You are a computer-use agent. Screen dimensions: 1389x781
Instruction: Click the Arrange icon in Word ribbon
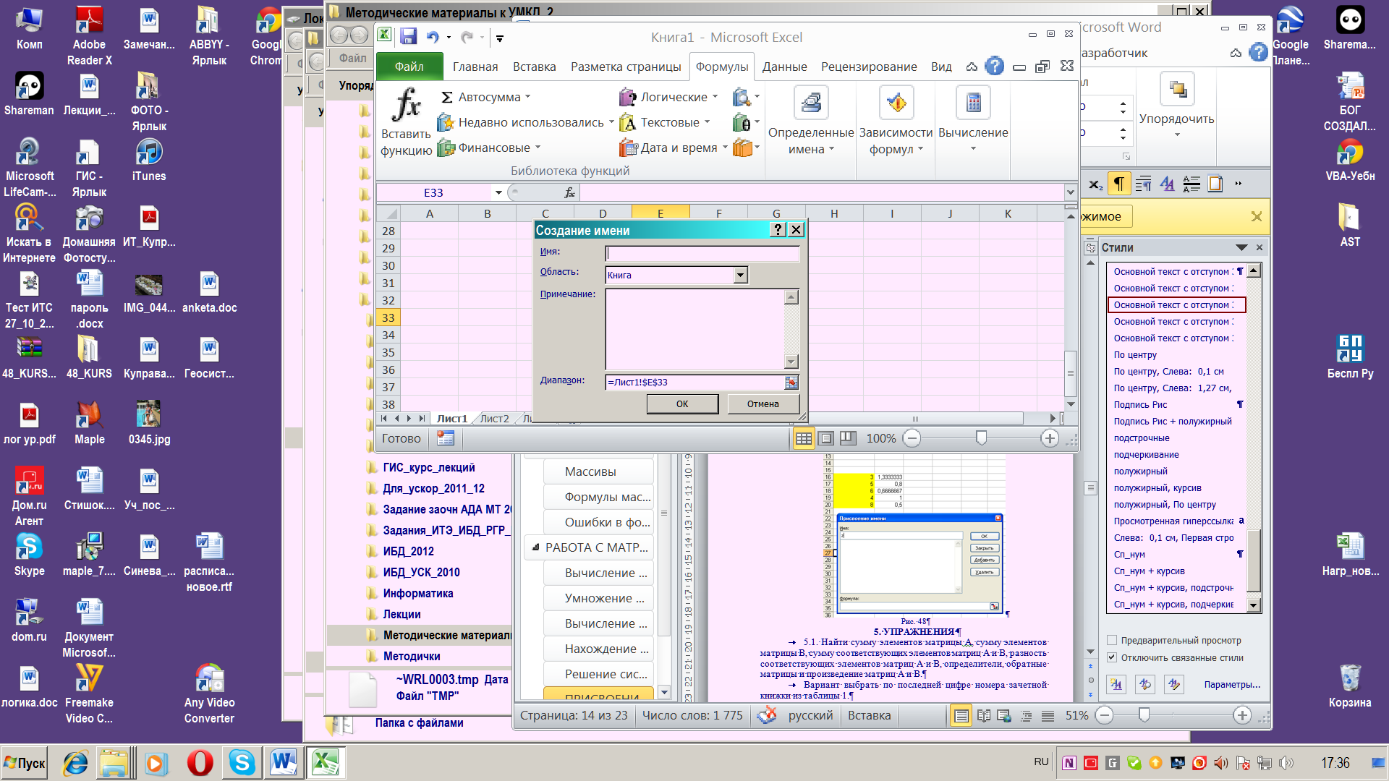tap(1177, 90)
